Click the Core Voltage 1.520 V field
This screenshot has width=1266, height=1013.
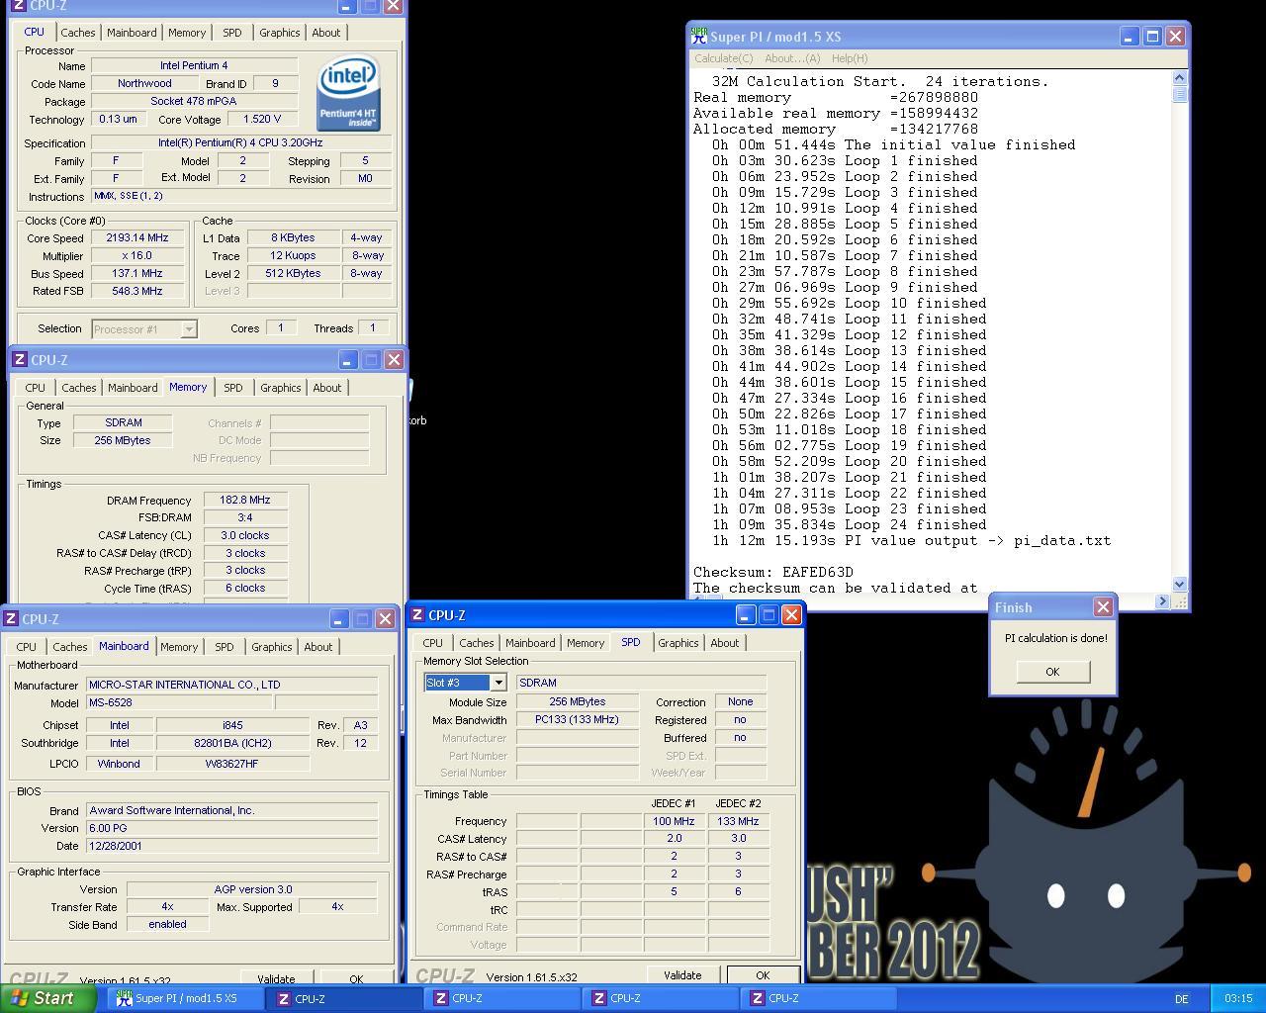[262, 120]
